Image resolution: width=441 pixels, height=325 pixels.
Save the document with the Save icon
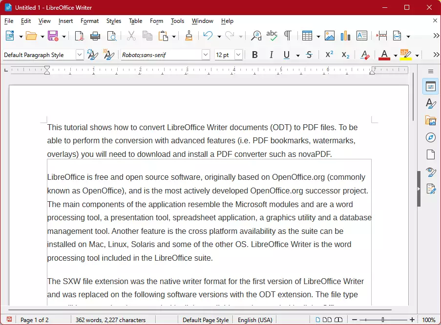coord(53,36)
